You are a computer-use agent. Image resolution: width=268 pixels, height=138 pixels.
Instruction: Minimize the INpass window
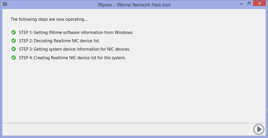[241, 4]
